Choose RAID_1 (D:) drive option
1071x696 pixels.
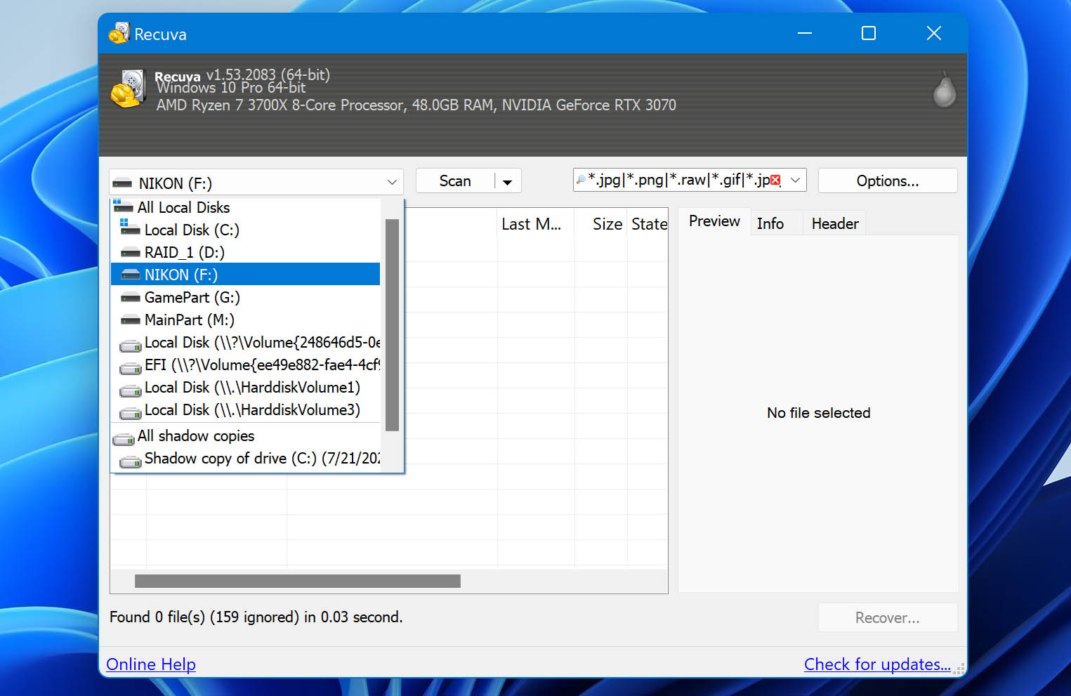(x=245, y=252)
